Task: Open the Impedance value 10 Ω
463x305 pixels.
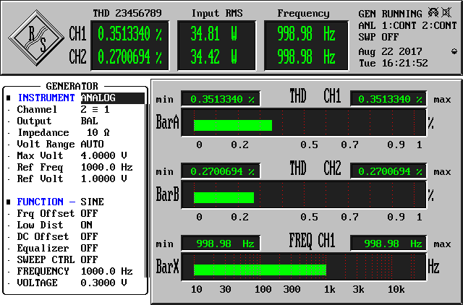Action: [98, 132]
